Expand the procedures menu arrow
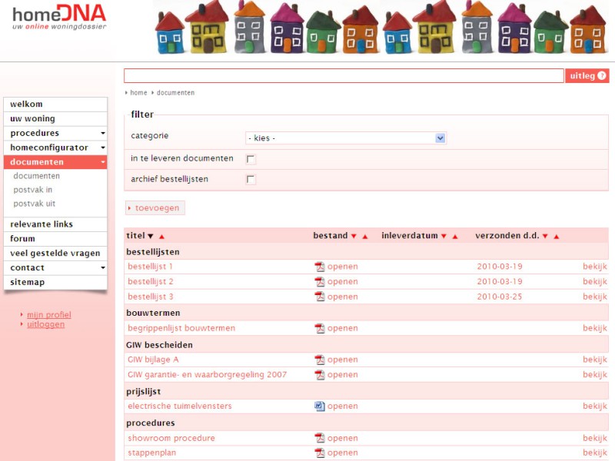This screenshot has width=615, height=461. point(103,133)
